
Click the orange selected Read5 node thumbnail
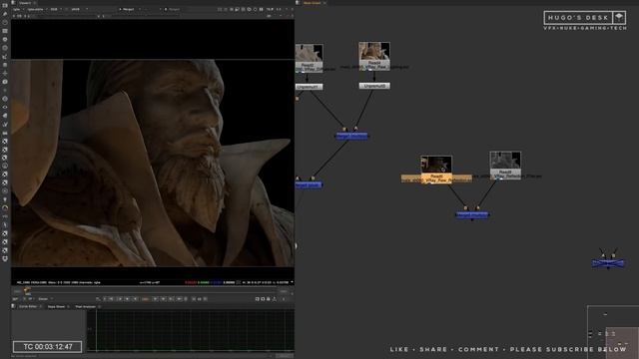pos(436,165)
